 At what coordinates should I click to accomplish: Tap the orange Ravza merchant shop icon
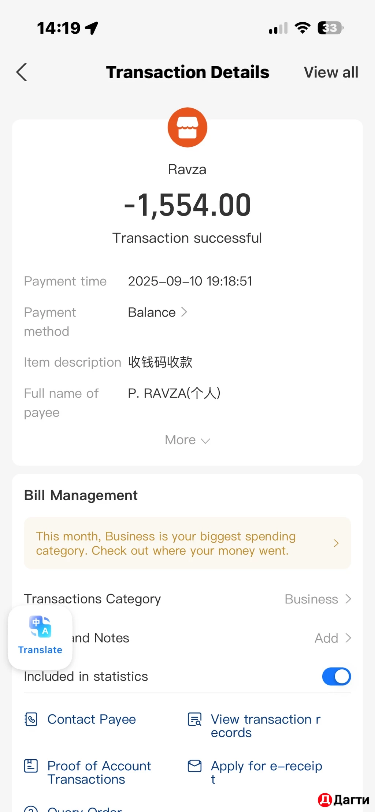coord(187,127)
